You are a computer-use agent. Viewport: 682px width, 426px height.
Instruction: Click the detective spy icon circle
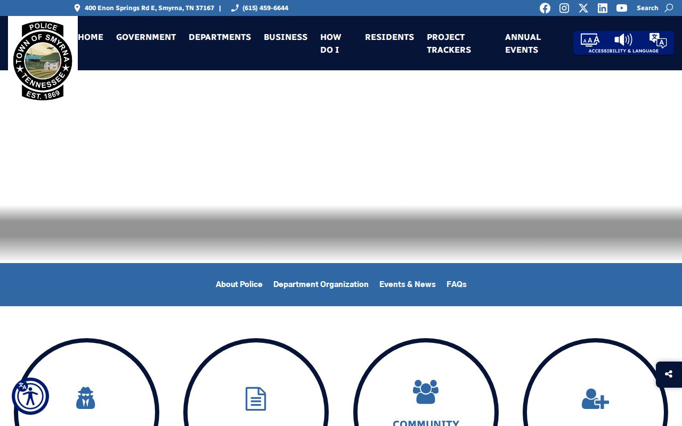click(x=86, y=398)
